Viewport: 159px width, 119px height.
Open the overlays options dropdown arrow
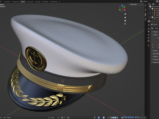point(106,118)
